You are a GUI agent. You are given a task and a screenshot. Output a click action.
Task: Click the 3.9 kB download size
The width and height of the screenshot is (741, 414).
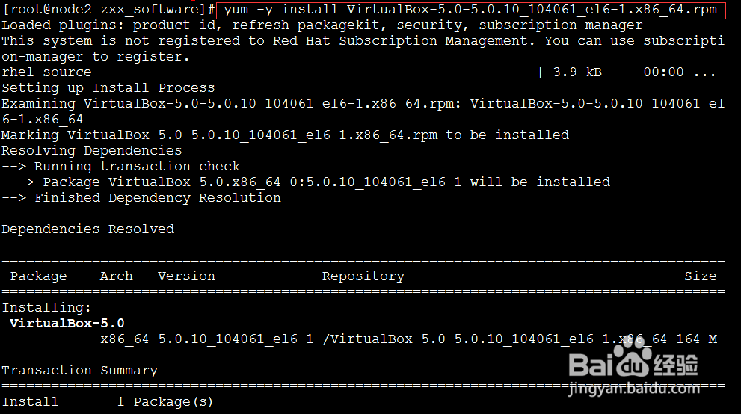pos(577,72)
